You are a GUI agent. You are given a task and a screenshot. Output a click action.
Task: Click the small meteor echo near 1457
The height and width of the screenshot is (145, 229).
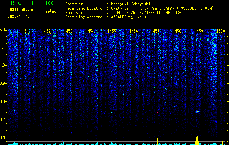pos(158,113)
